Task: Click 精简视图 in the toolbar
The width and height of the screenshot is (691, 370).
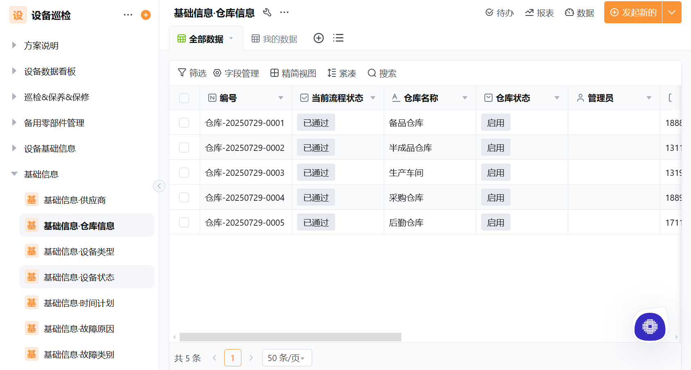Action: click(x=298, y=73)
